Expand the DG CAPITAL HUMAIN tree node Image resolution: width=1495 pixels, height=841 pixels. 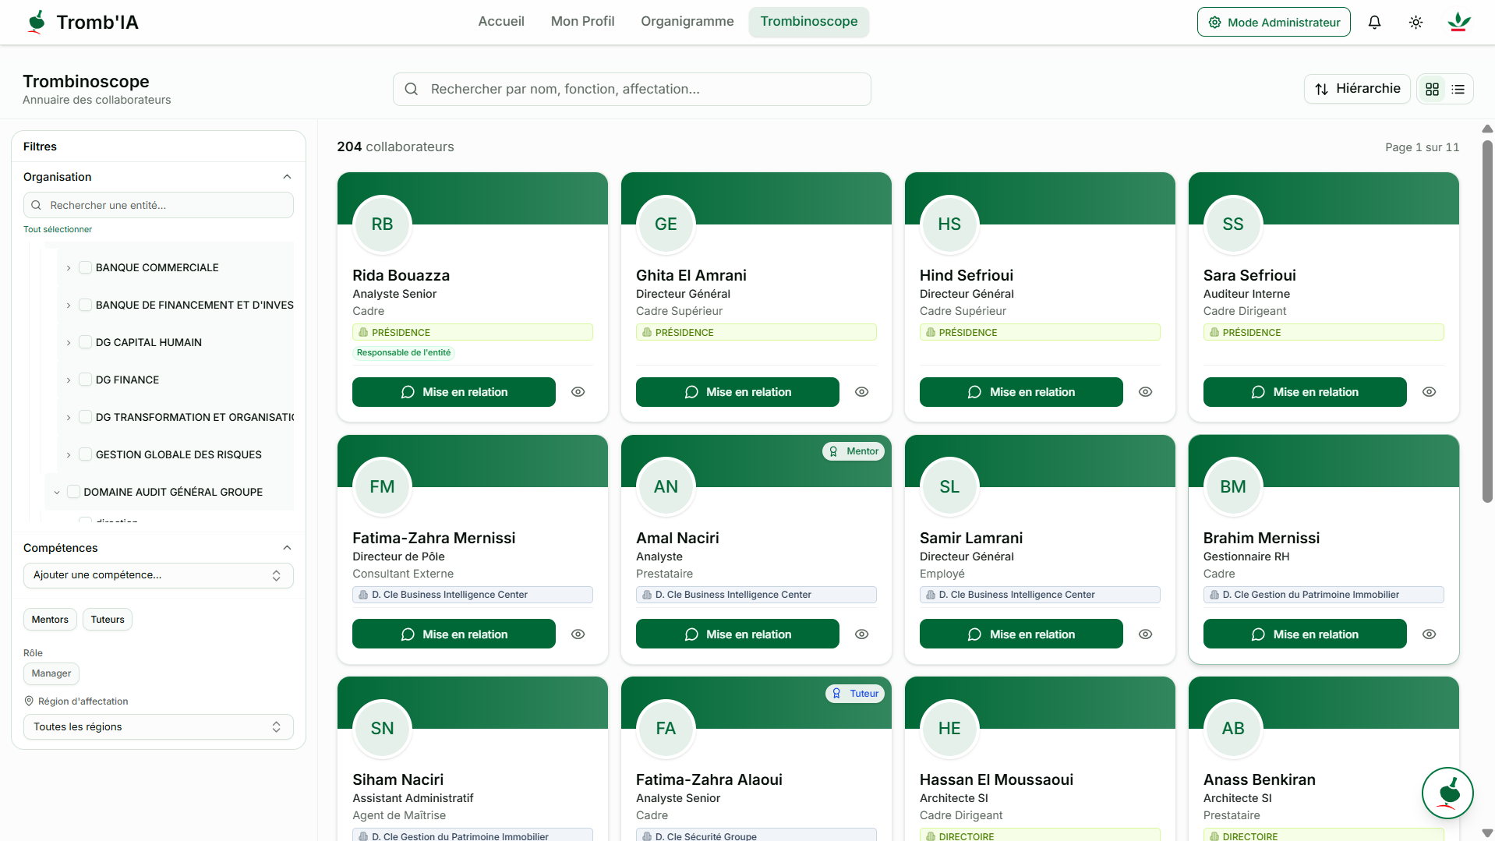click(x=69, y=343)
